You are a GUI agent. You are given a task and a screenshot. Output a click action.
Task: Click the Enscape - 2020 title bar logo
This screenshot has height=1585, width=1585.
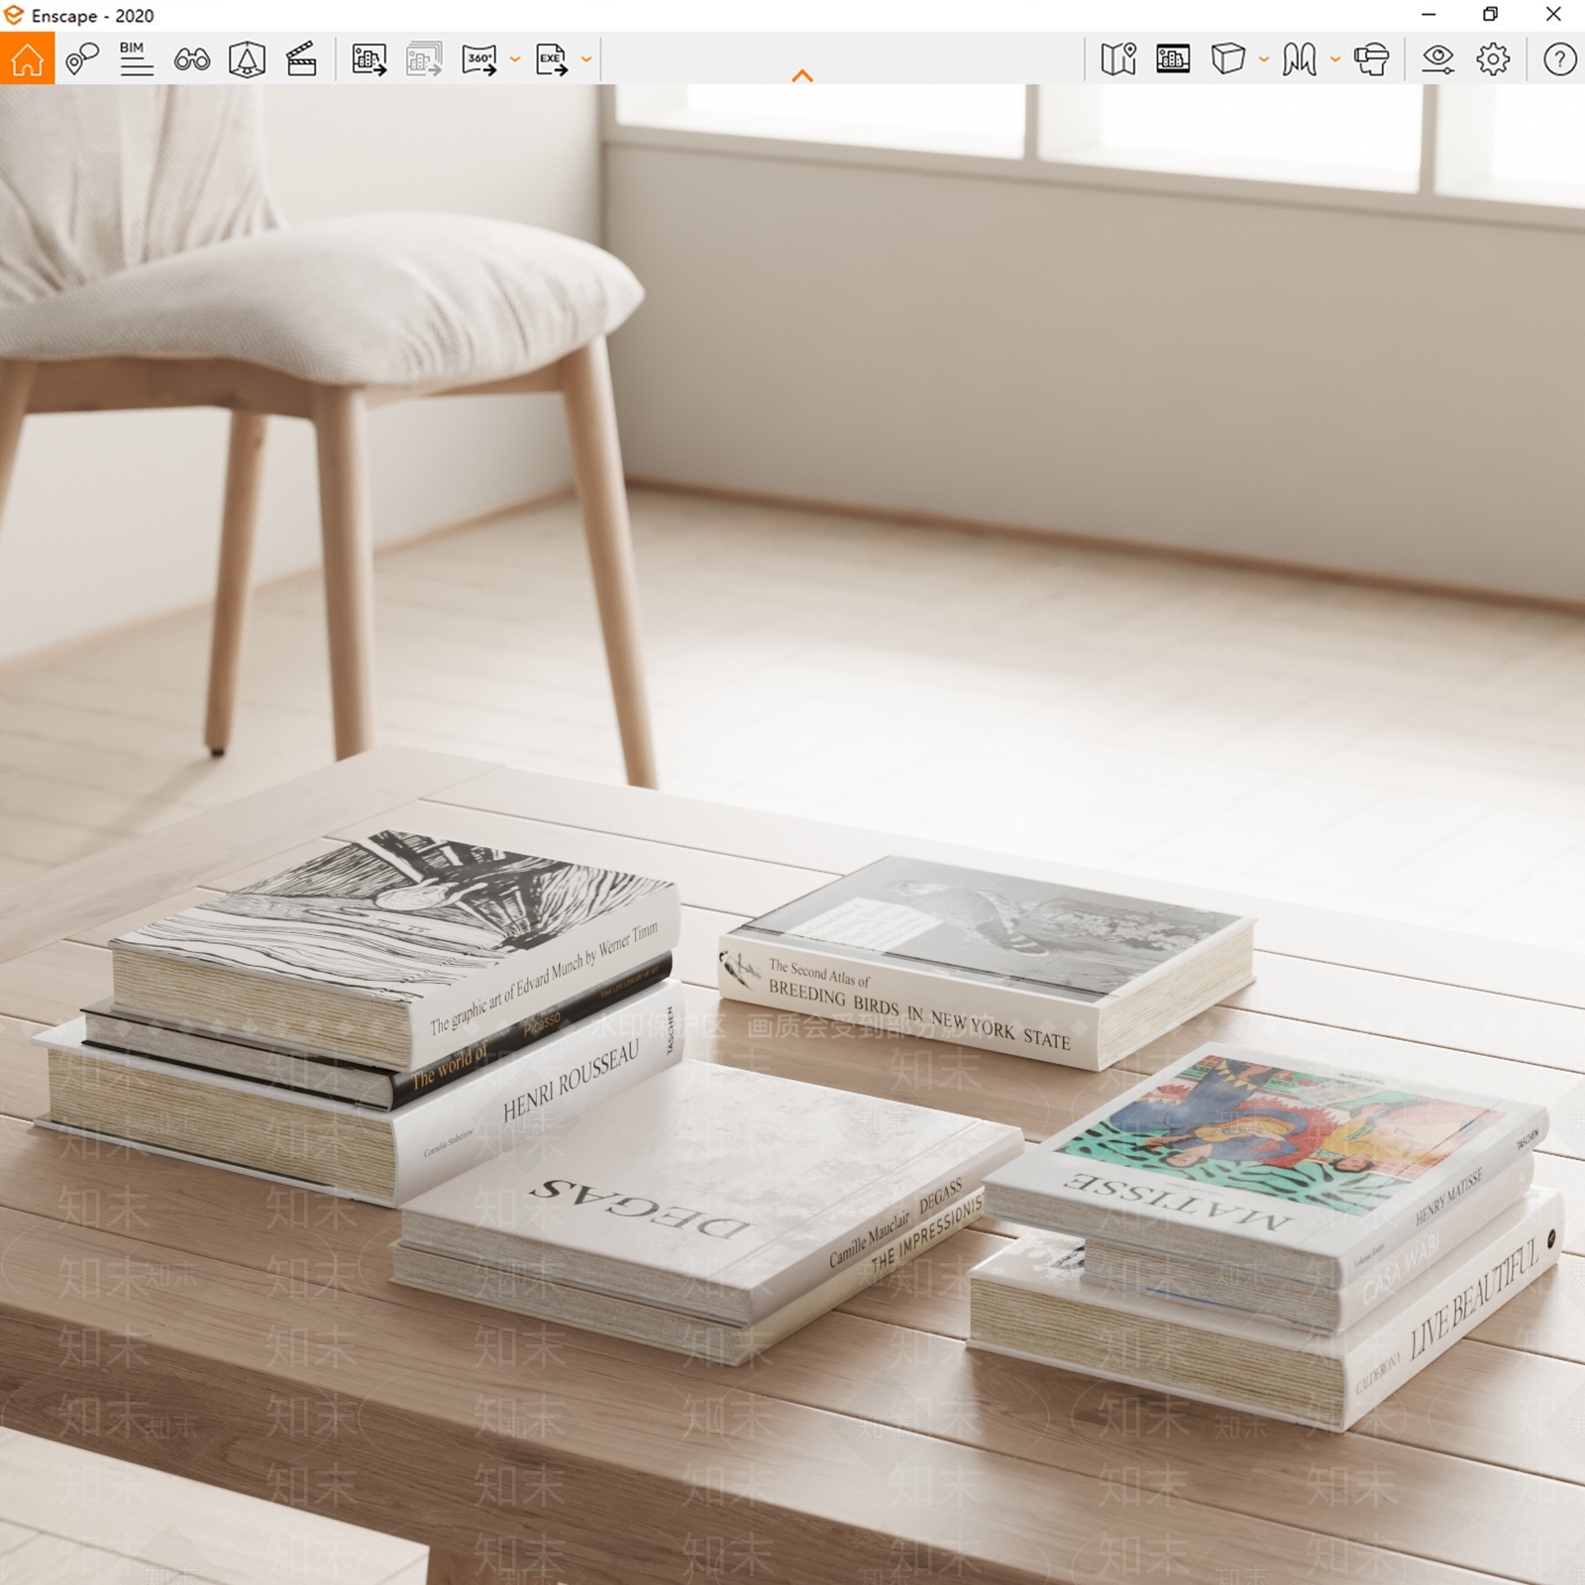14,15
